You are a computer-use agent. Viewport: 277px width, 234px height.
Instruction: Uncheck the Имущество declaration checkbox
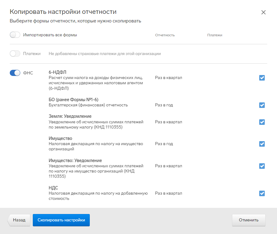(x=262, y=144)
